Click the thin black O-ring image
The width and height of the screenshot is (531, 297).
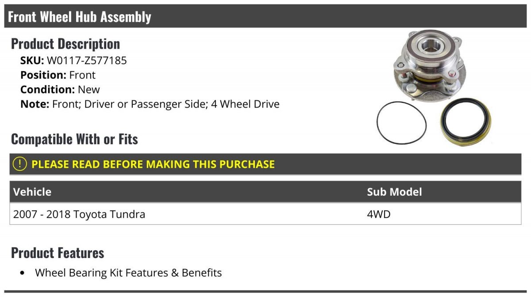click(x=401, y=122)
